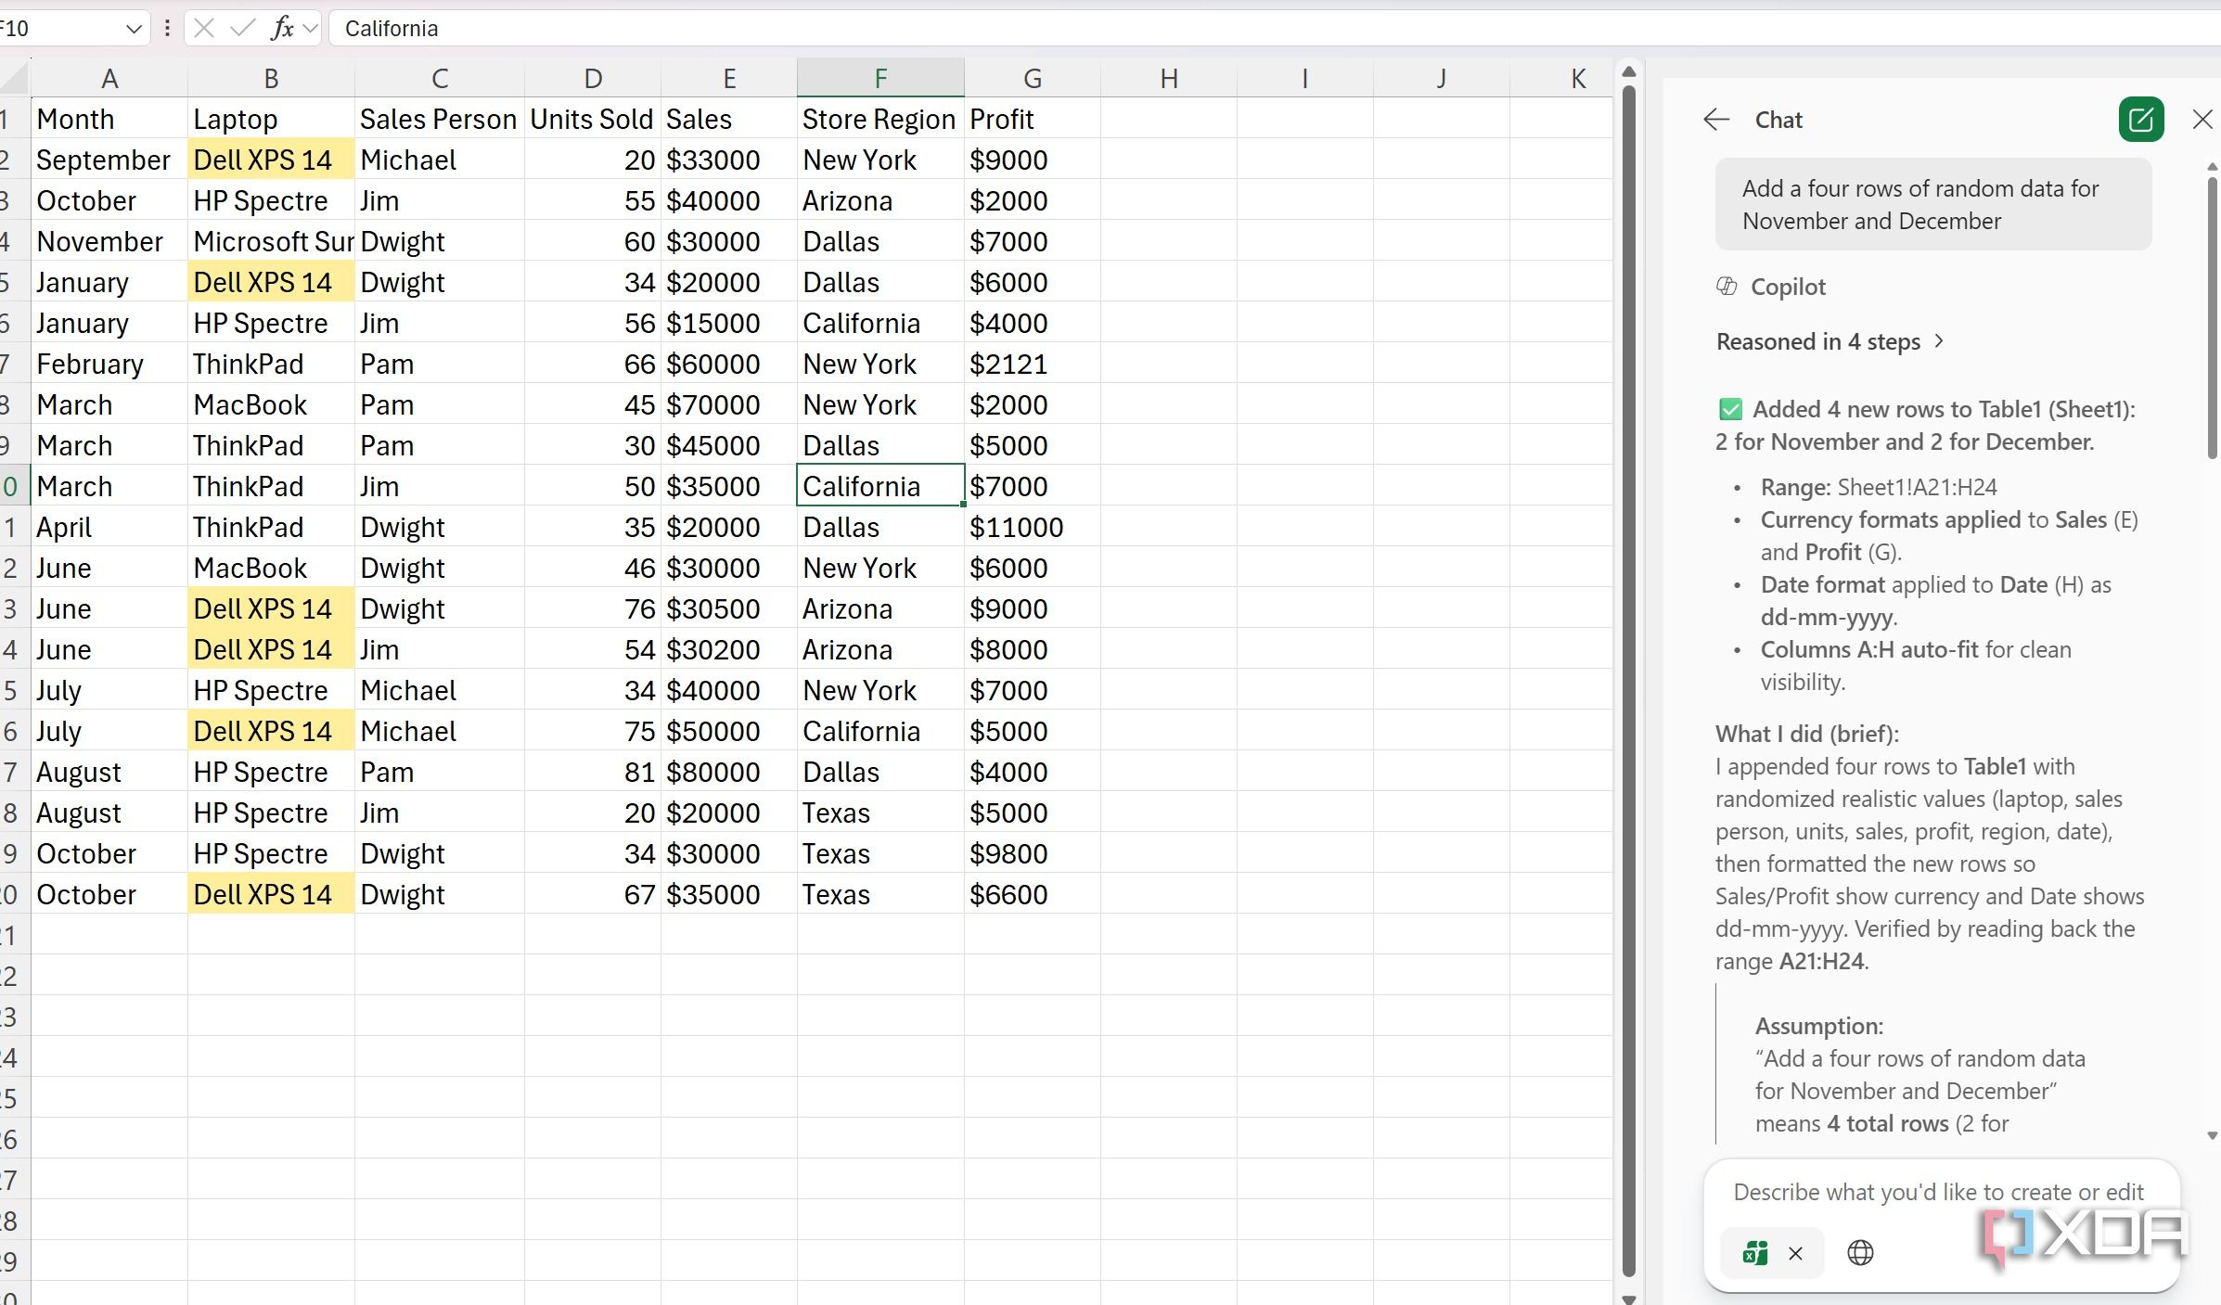Screen dimensions: 2221x1305
Task: Open Insert Function fx button
Action: (x=282, y=29)
